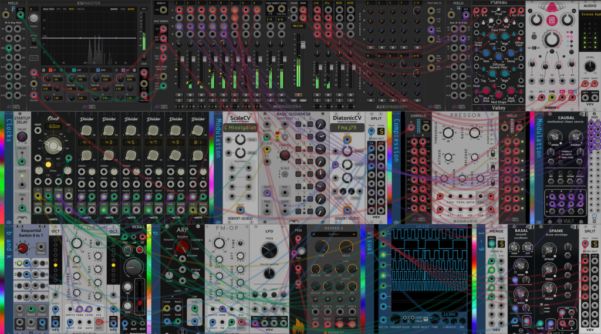Select SHOW for EQMaster bands
The width and height of the screenshot is (601, 334).
pos(131,9)
